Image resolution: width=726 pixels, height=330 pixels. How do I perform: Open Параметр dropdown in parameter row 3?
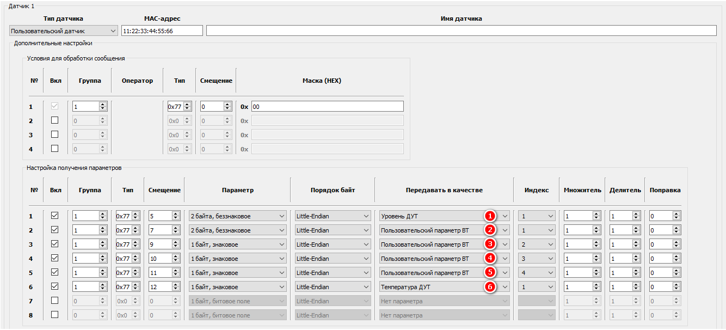click(237, 245)
